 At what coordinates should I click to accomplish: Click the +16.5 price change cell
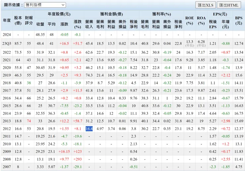click(64, 43)
